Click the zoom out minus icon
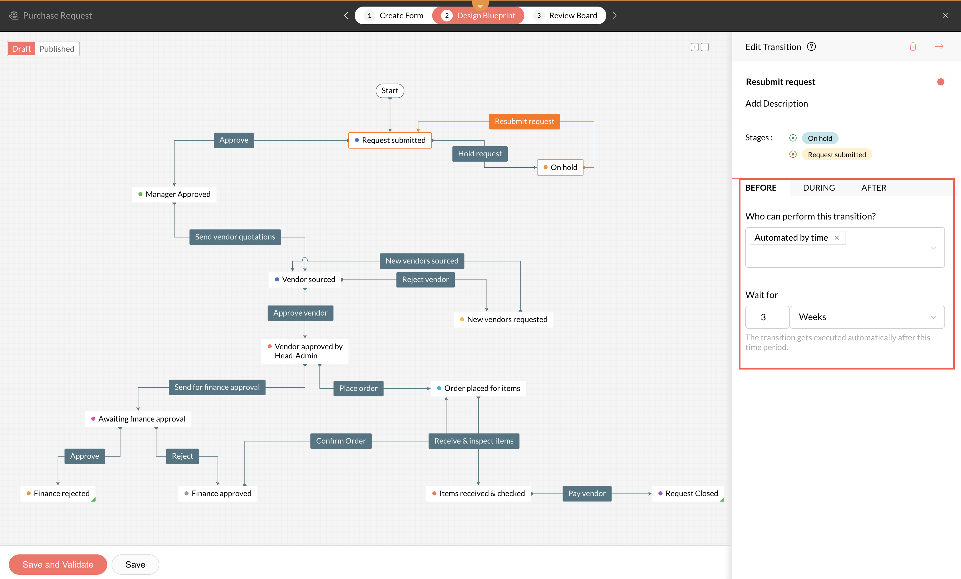 point(705,47)
